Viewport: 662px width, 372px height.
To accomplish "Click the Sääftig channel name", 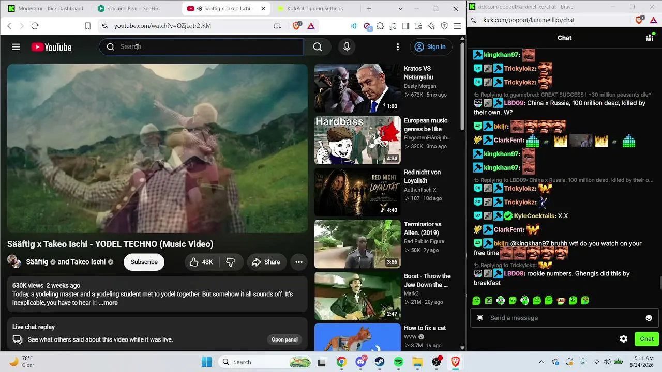I will (x=38, y=262).
